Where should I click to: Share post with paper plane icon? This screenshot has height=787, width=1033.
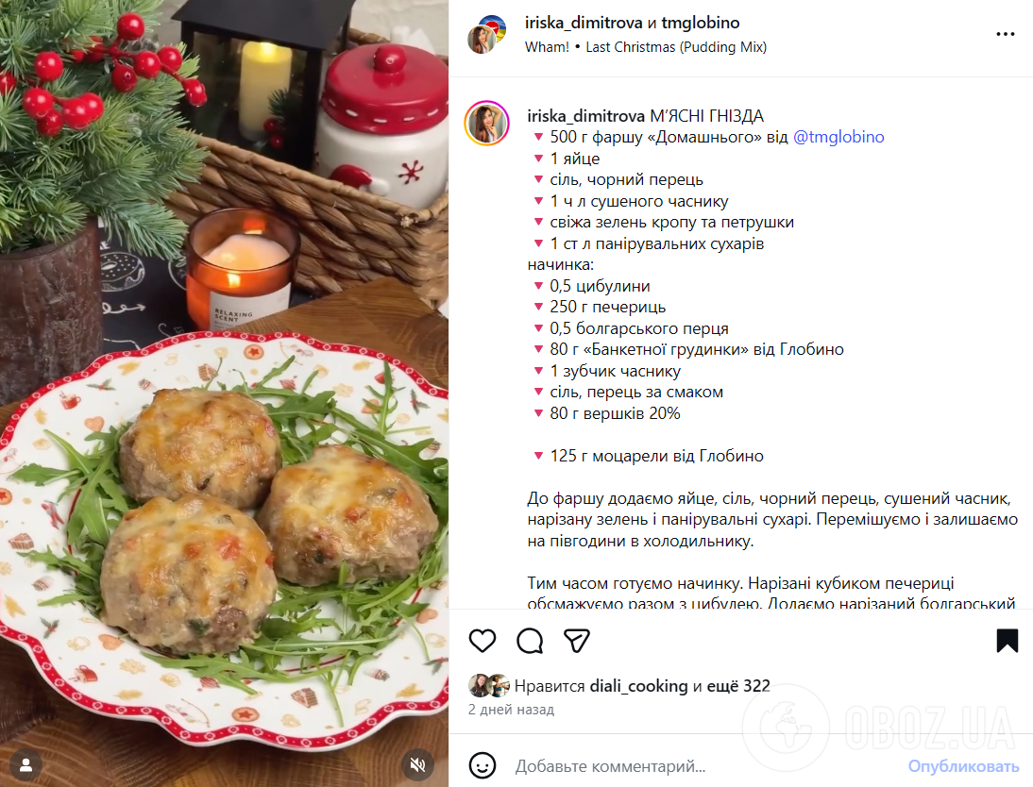tap(576, 640)
